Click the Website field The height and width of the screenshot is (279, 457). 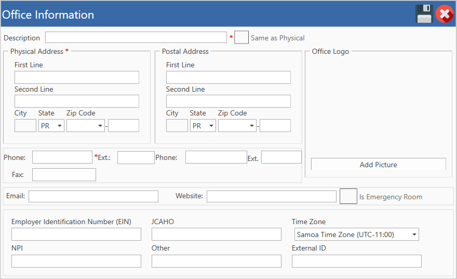point(271,197)
